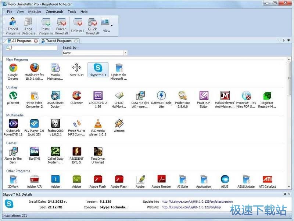Click the Logs Database toolbar icon
294x221 pixels.
(28, 25)
